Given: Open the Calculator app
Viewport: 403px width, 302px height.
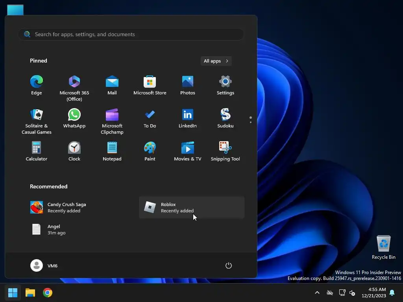Looking at the screenshot, I should coord(37,151).
